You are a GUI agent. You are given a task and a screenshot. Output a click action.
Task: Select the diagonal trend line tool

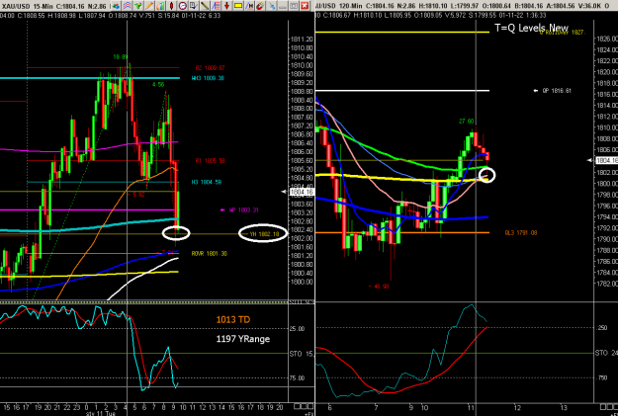click(x=205, y=6)
